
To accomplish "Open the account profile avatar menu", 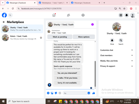I will (133, 15).
